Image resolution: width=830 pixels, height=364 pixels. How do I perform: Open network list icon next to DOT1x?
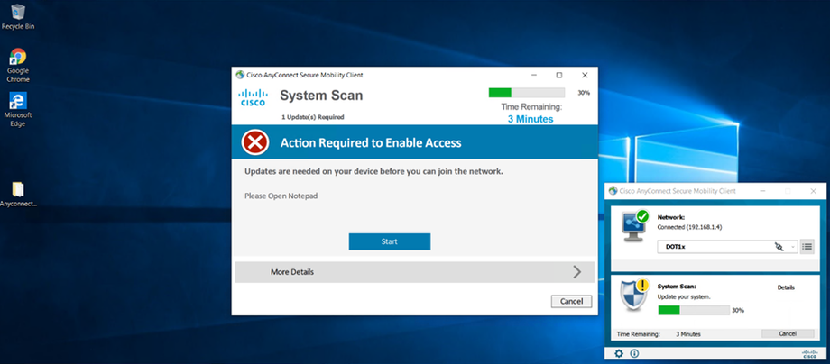pyautogui.click(x=807, y=247)
